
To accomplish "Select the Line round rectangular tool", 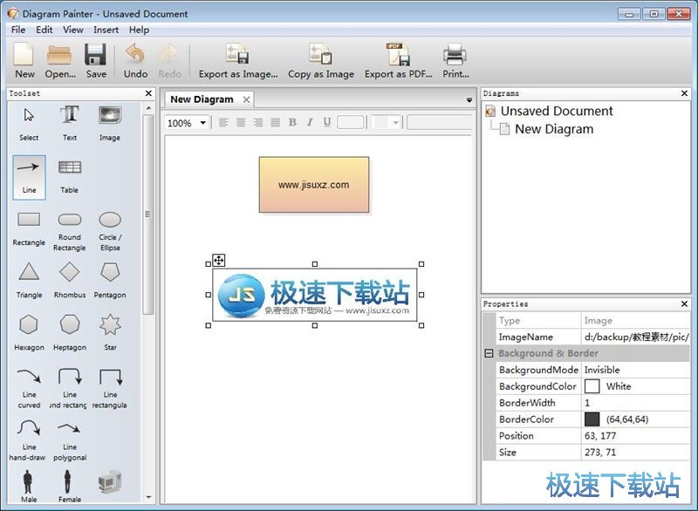I will pos(70,388).
